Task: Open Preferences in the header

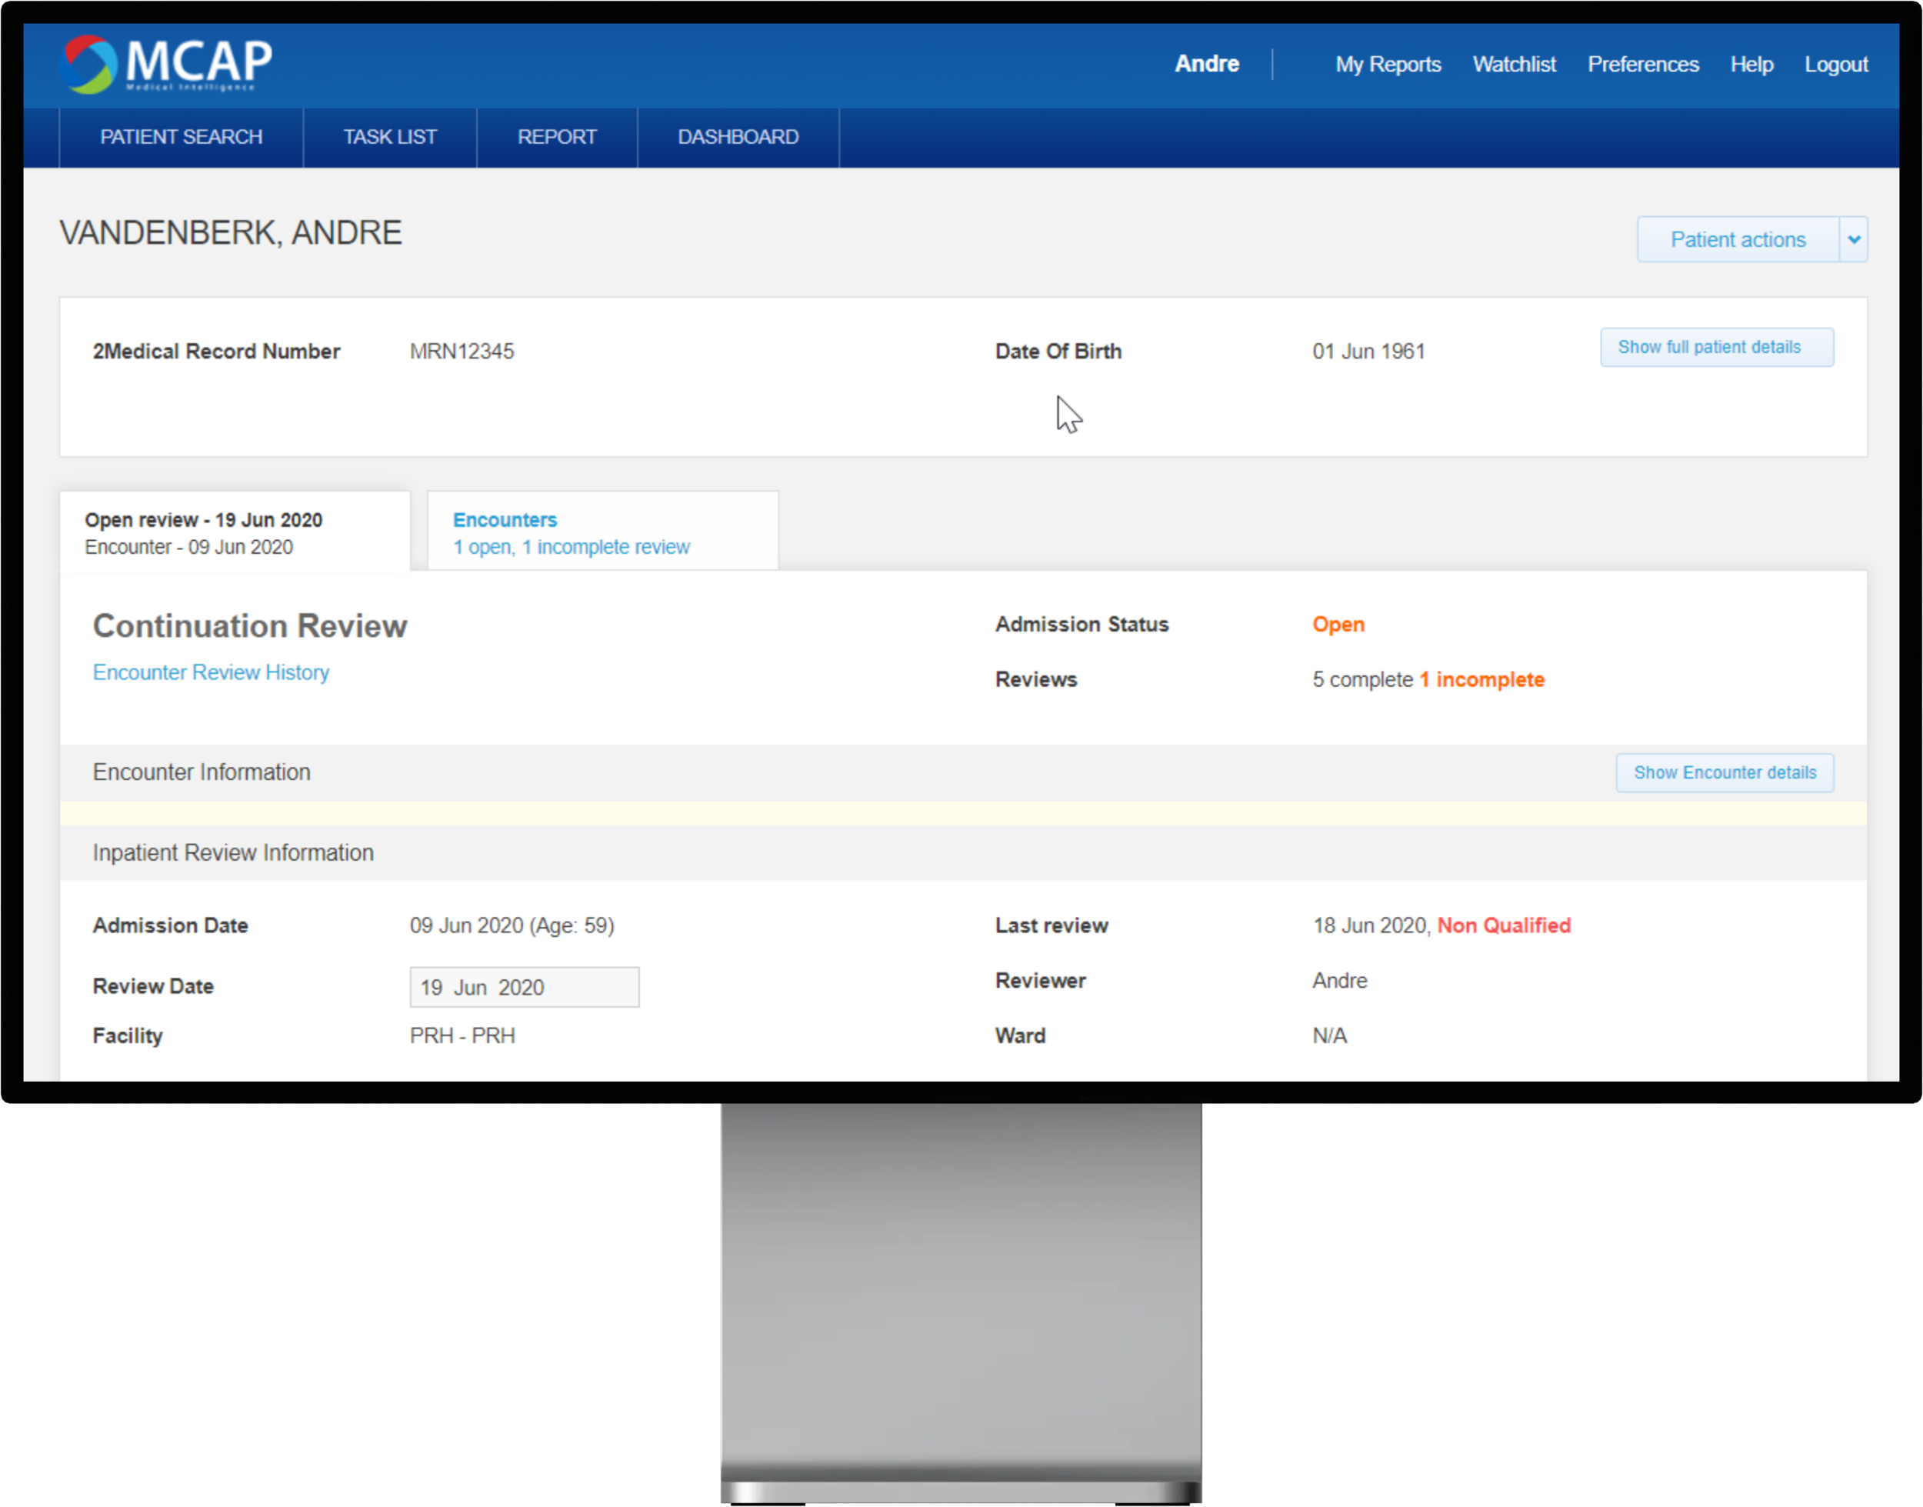Action: (1642, 65)
